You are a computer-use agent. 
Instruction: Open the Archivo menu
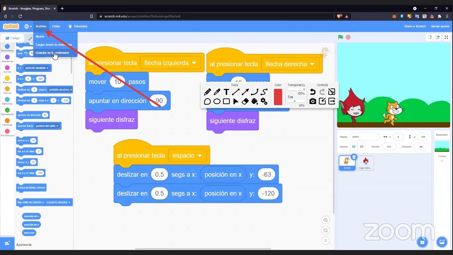click(41, 26)
